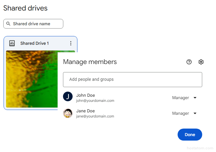Open shared drive settings gear icon
This screenshot has height=152, width=216.
tap(201, 62)
